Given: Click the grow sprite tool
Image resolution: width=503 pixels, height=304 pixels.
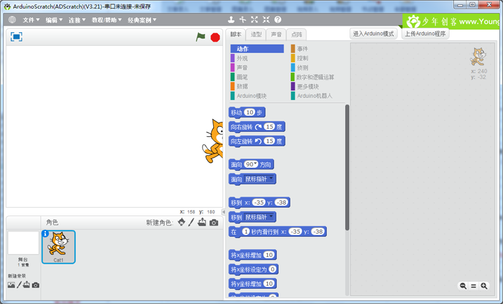Looking at the screenshot, I should 255,19.
